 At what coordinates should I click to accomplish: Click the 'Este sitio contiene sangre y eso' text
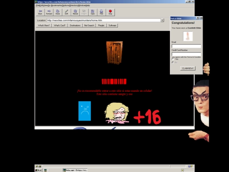pos(114,94)
